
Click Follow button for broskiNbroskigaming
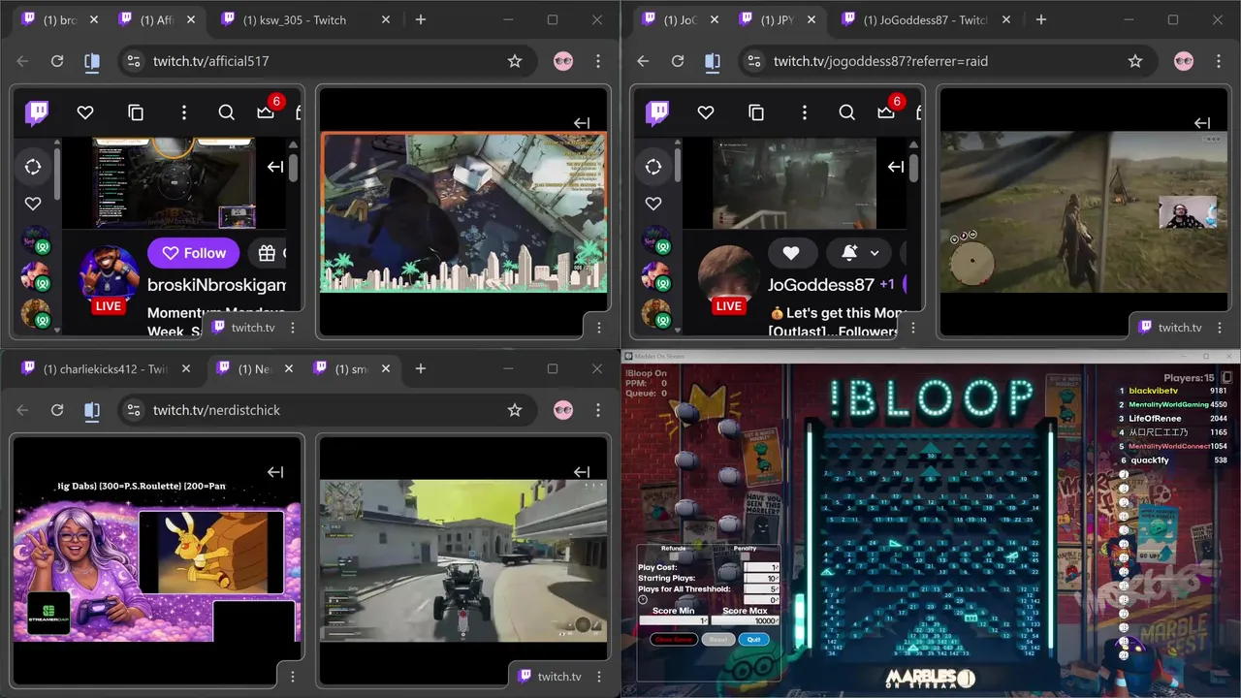pos(194,253)
